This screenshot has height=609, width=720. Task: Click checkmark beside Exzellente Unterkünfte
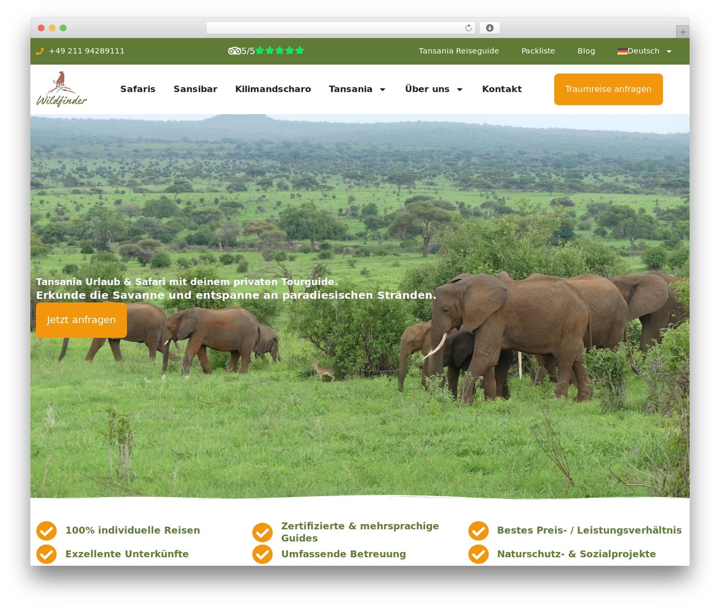(47, 554)
